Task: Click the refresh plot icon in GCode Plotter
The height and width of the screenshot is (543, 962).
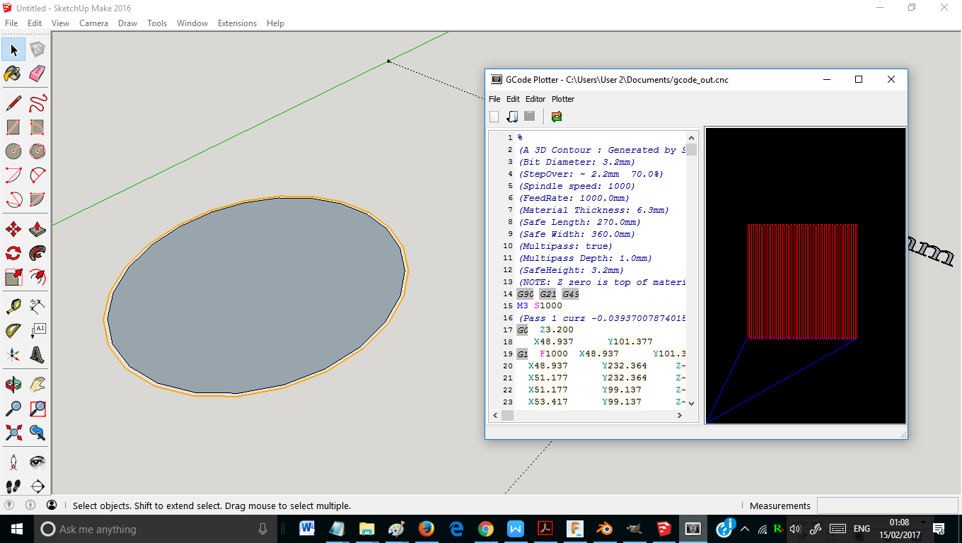Action: pyautogui.click(x=557, y=117)
